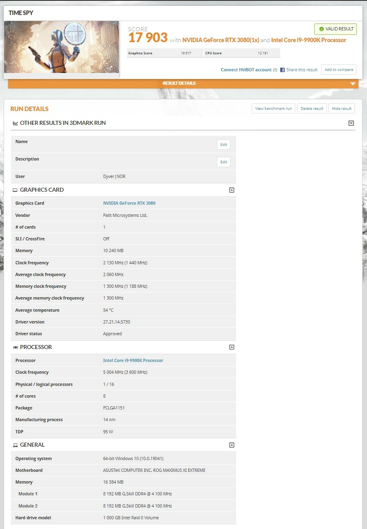
Task: Open Intel Core i9-9900K header link
Action: point(309,40)
